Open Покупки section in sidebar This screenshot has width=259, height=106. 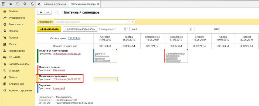point(13,38)
